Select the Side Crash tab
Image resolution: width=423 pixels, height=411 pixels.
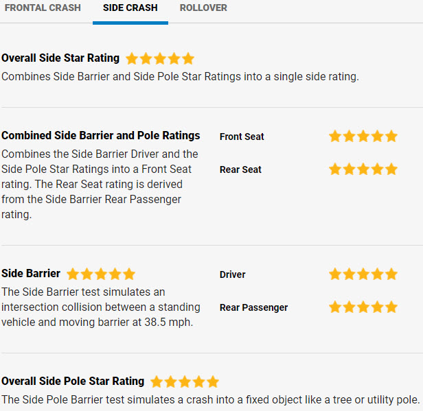130,8
